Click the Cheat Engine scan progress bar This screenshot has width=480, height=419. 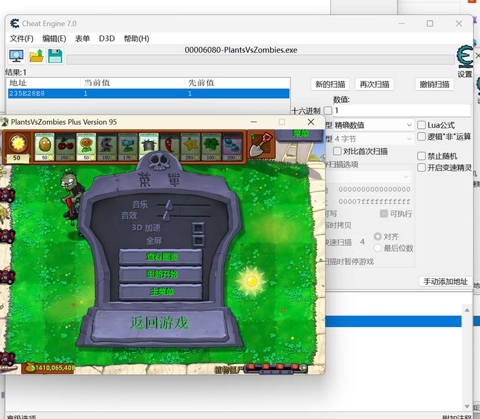260,60
